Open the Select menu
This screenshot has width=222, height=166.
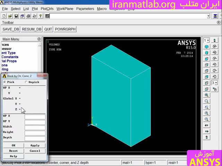coord(16,9)
